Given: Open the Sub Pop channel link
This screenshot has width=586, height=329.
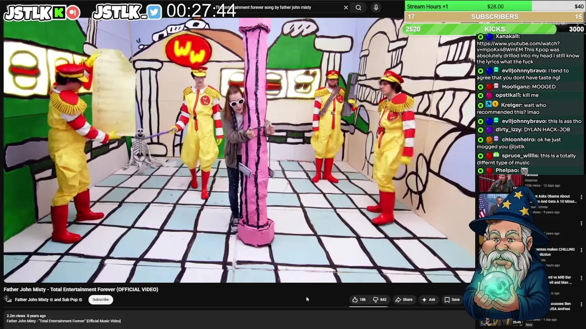Looking at the screenshot, I should [x=70, y=300].
